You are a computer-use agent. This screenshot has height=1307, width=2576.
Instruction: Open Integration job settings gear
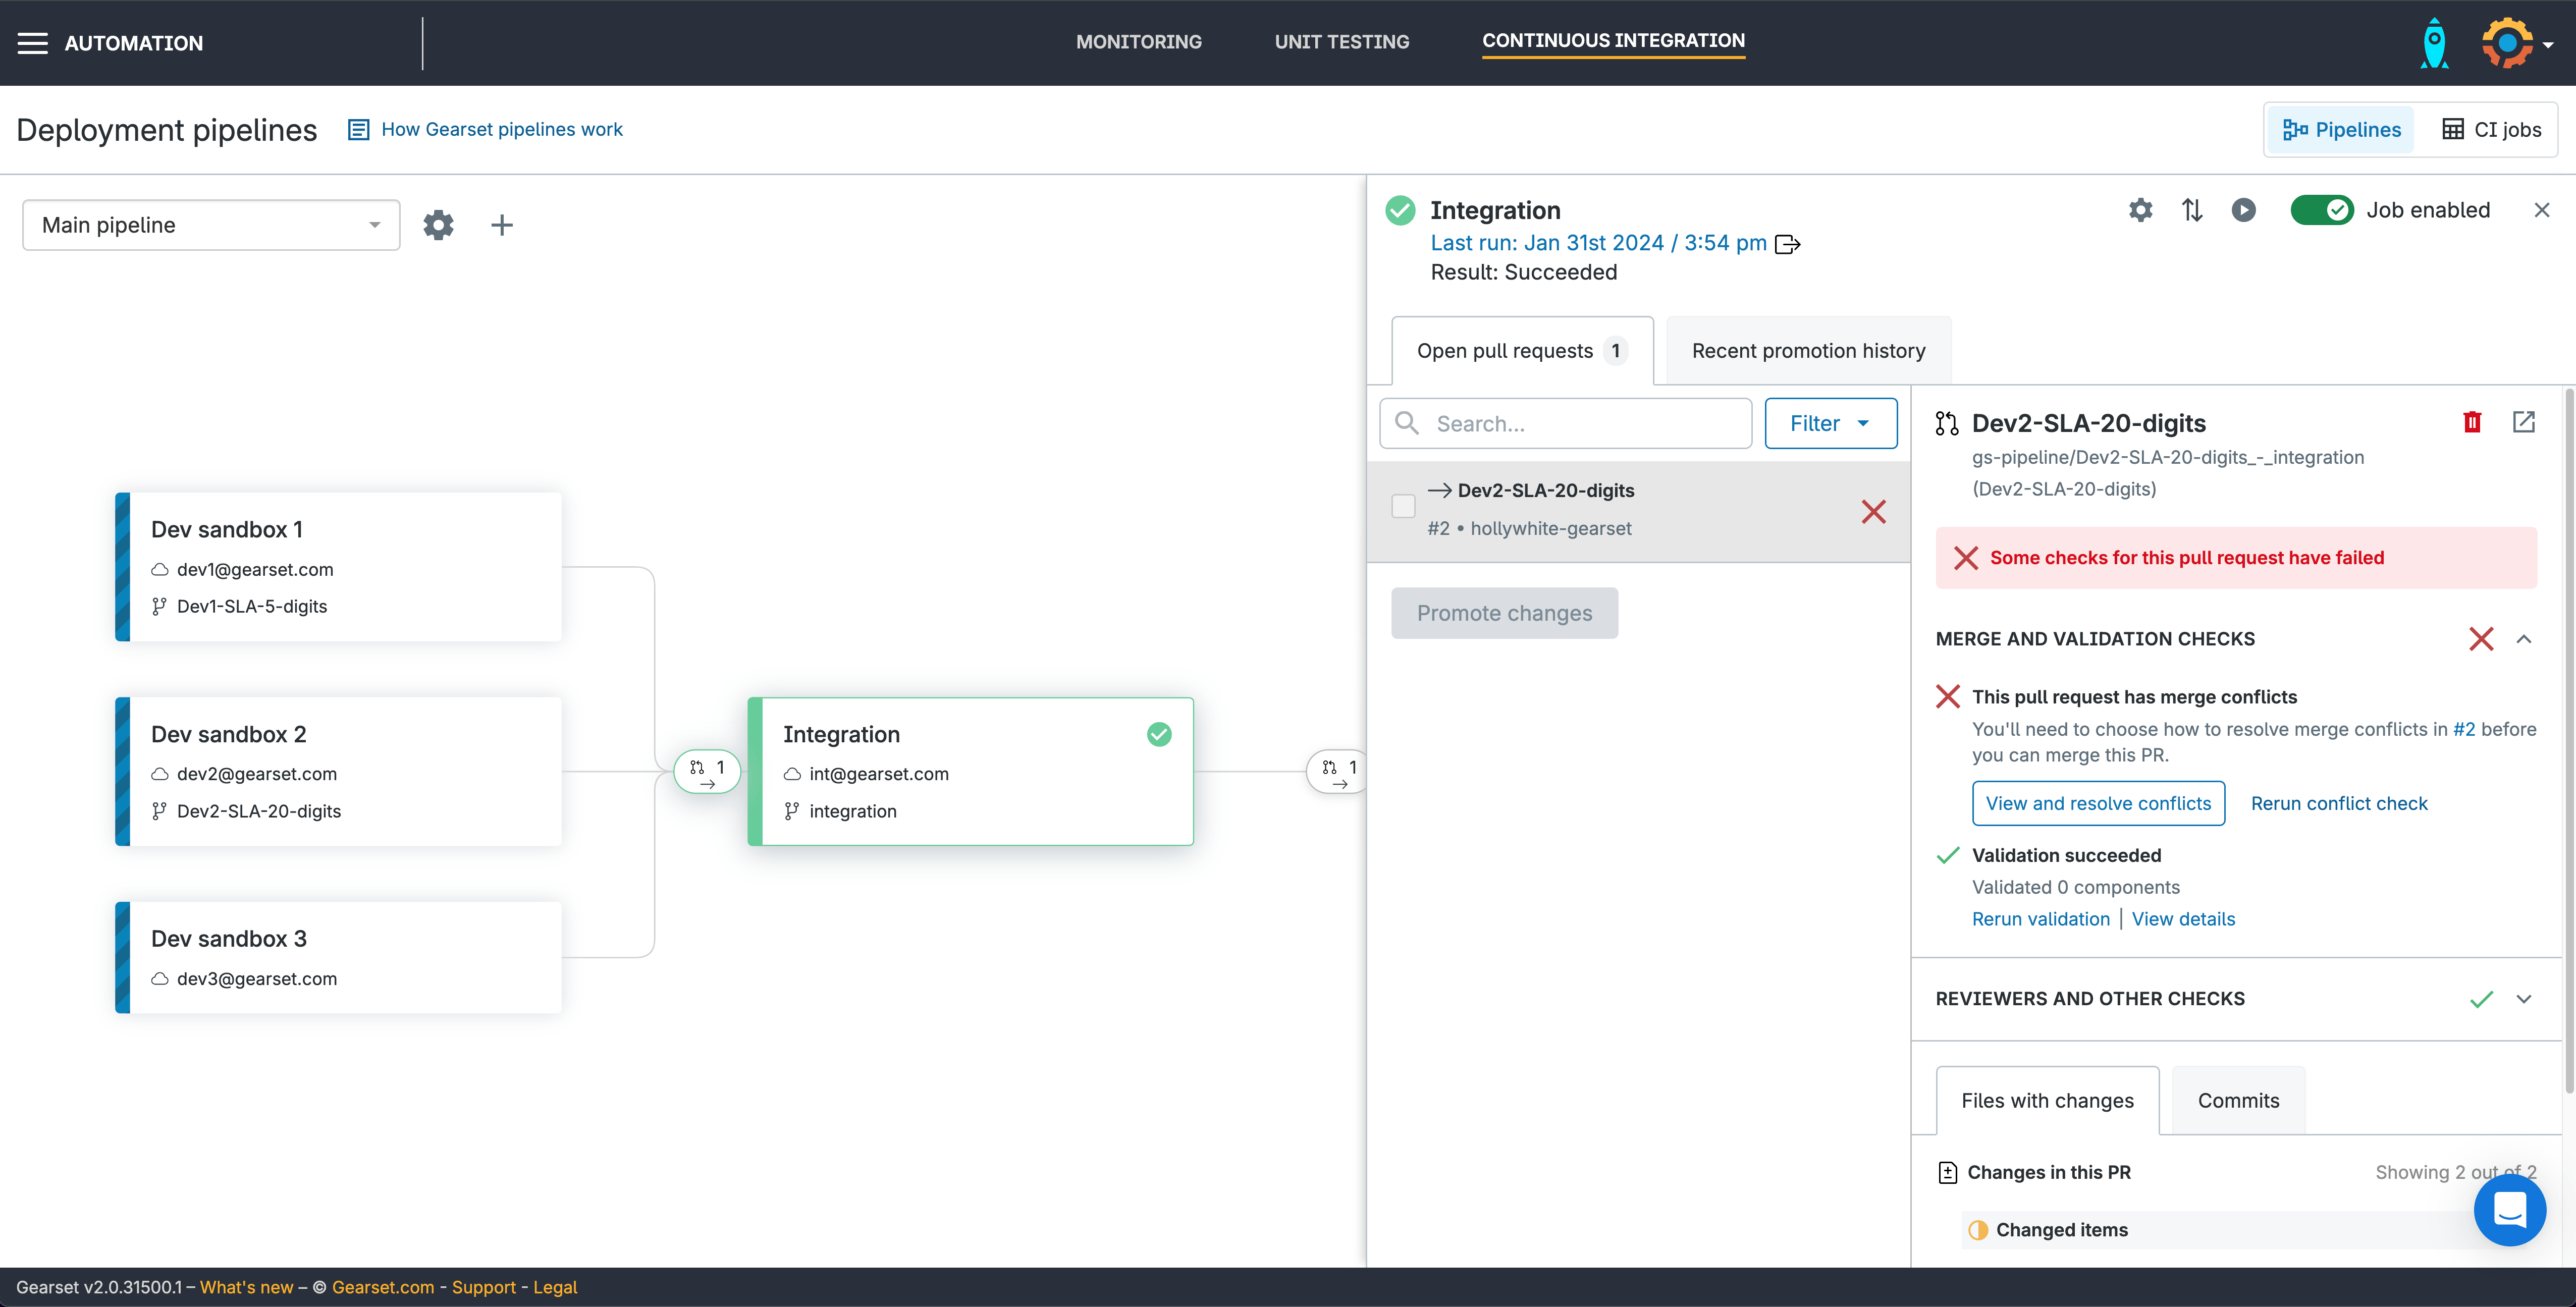point(2140,210)
